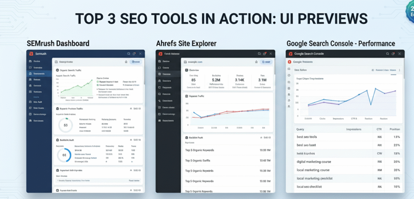Select the 3.14K metric in Ahrefs Overview
This screenshot has height=199, width=414.
pyautogui.click(x=239, y=81)
